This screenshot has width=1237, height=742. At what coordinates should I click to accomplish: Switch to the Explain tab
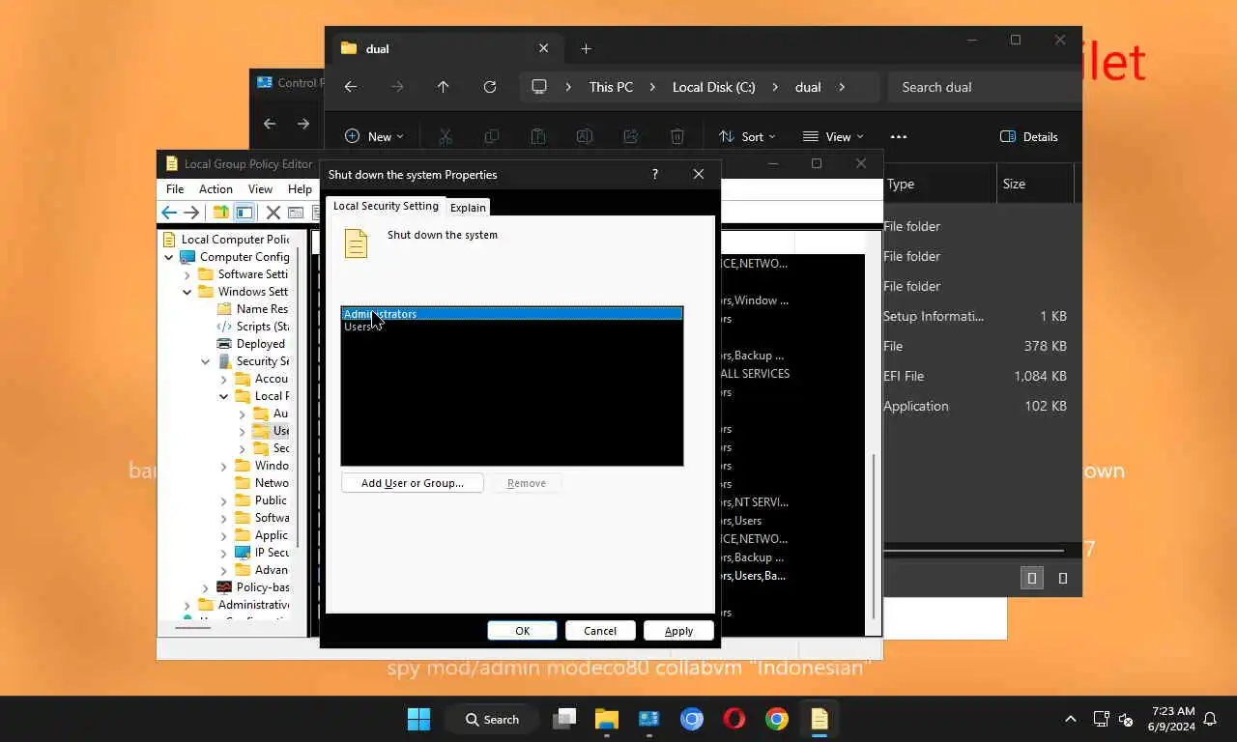[468, 208]
